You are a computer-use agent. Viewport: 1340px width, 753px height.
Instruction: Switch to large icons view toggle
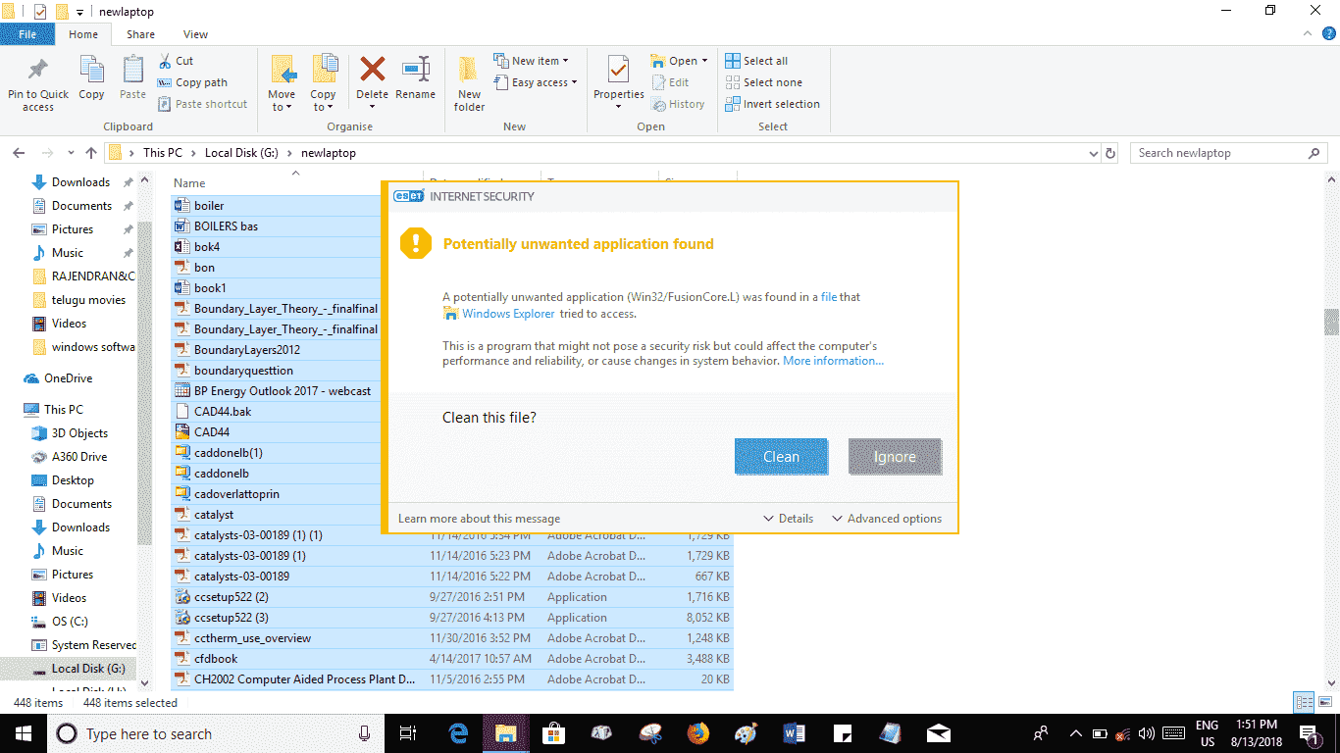(1324, 702)
